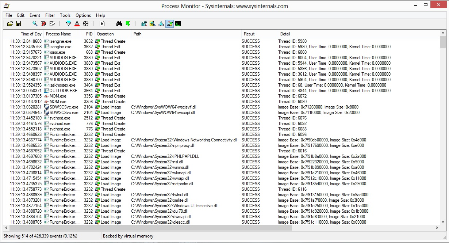Select the Windows.UI.Immersive.dll path entry

tap(174, 206)
